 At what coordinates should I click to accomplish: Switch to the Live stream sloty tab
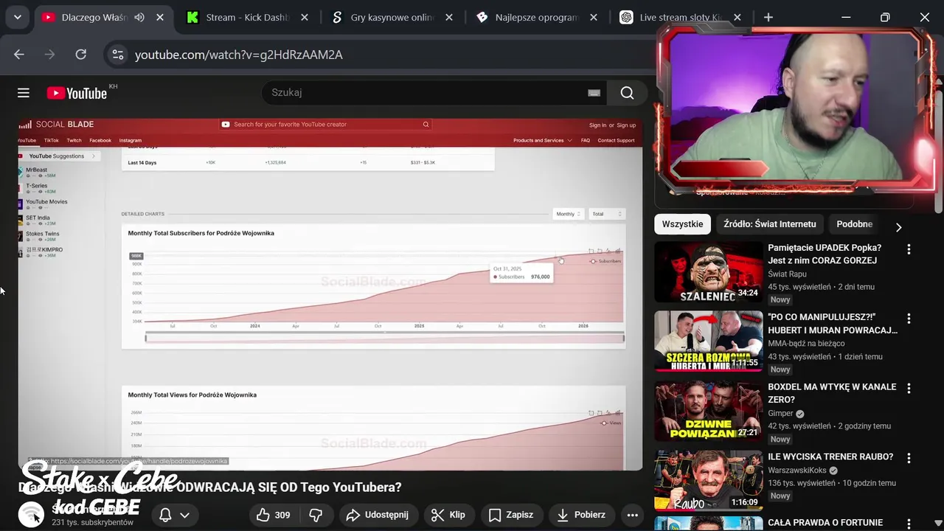(681, 17)
